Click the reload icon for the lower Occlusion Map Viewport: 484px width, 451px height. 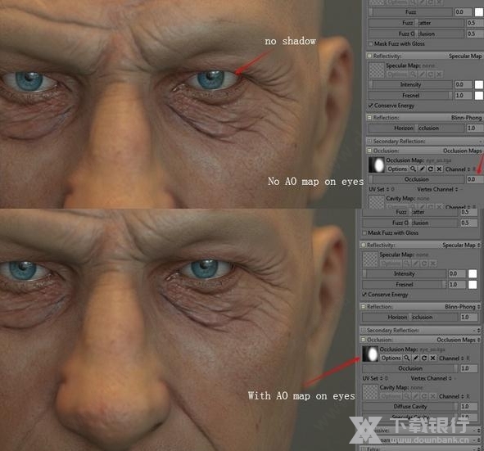pos(424,358)
